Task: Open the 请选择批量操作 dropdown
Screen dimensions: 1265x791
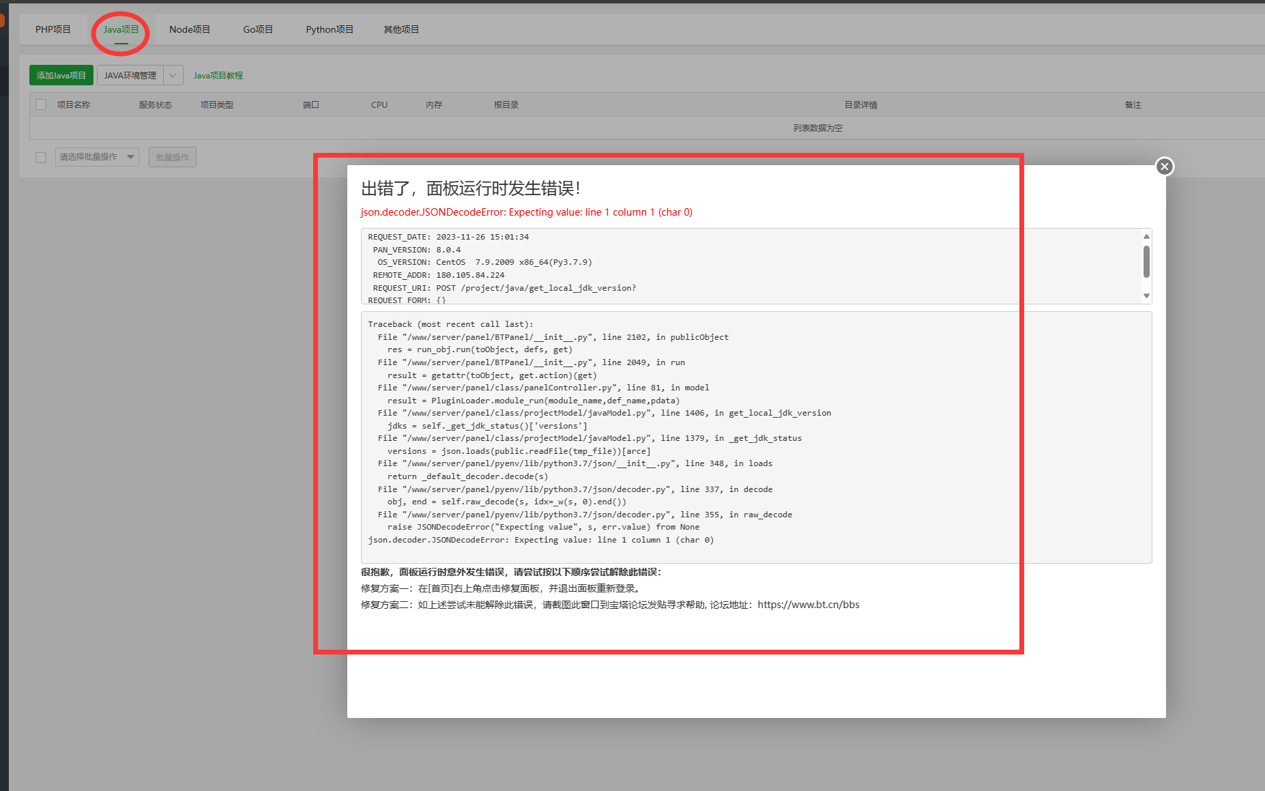Action: pos(97,157)
